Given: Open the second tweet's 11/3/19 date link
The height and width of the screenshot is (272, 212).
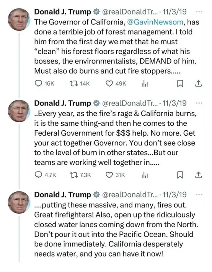Looking at the screenshot, I should tap(174, 103).
